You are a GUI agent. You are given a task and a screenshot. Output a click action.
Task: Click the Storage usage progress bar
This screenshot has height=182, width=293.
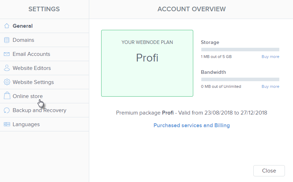point(240,50)
